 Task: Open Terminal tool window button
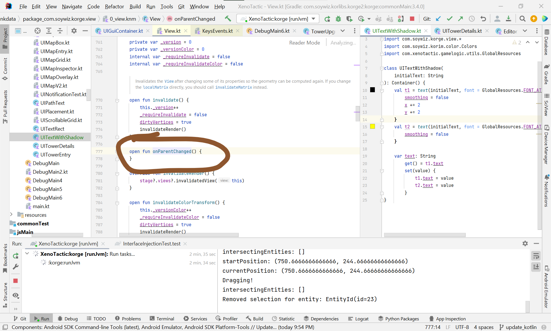(x=162, y=319)
